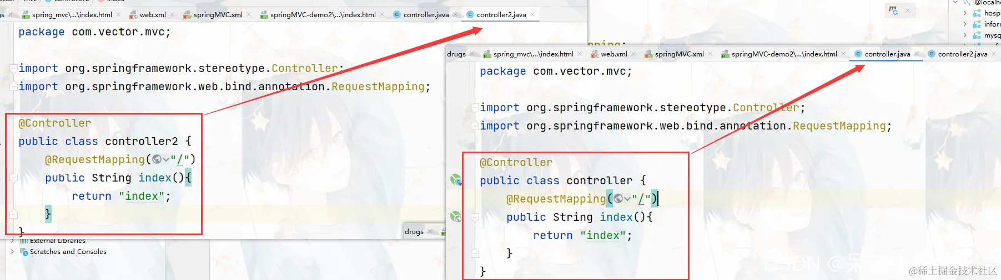
Task: Collapse index() method start in left editor
Action: click(x=13, y=178)
